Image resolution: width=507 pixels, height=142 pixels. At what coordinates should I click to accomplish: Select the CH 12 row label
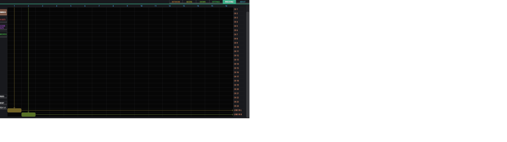click(236, 56)
